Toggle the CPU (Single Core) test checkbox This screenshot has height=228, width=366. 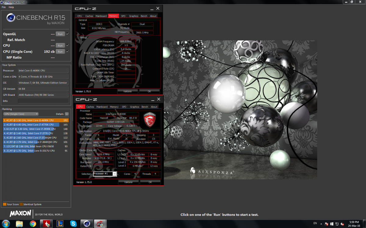(x=68, y=51)
